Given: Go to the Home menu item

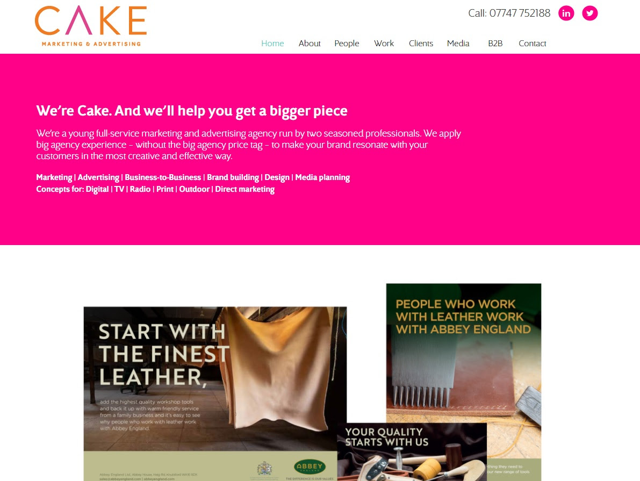Looking at the screenshot, I should (x=272, y=44).
